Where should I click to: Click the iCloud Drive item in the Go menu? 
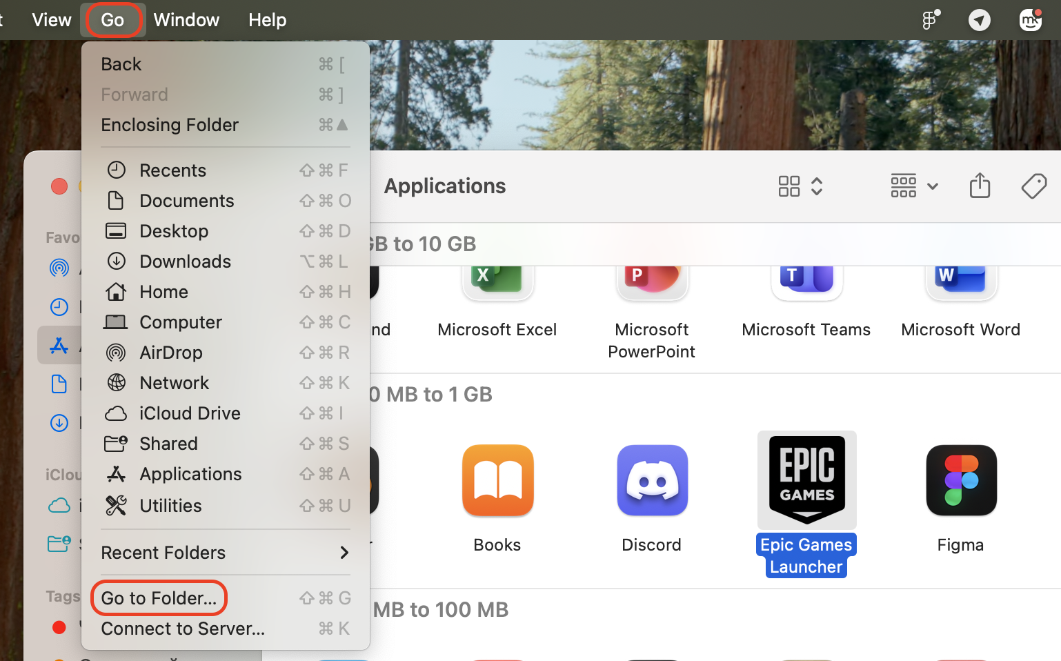189,413
